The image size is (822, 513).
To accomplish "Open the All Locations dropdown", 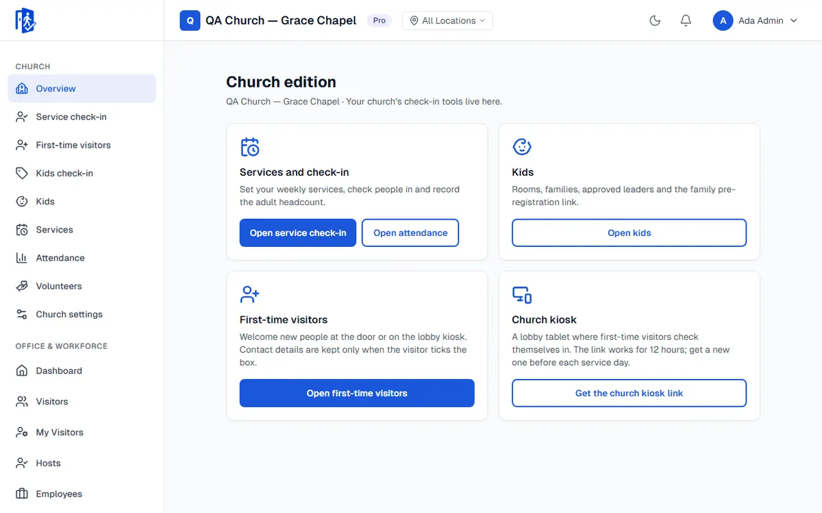I will 447,21.
